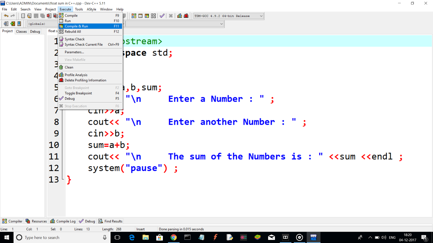Click the Windows search input field
This screenshot has width=433, height=243.
click(54, 237)
